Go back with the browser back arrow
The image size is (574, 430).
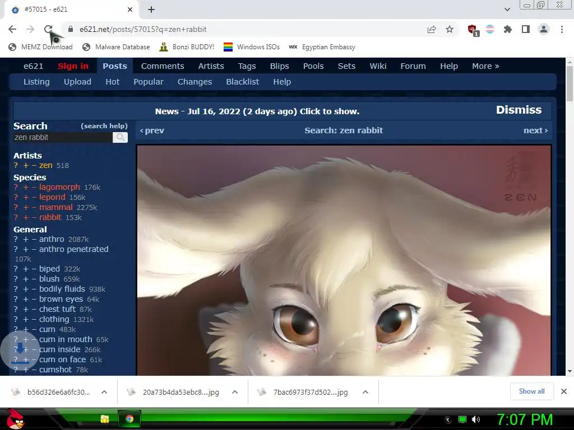pos(12,29)
